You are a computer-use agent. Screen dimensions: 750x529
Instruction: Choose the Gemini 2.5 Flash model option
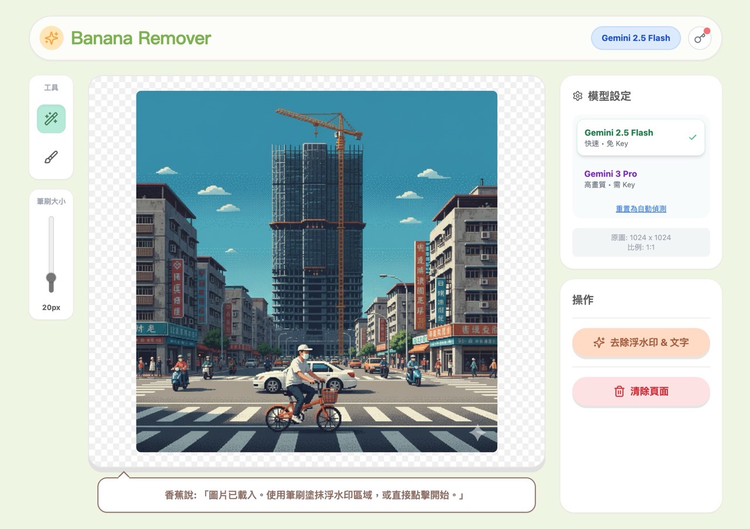pos(640,138)
